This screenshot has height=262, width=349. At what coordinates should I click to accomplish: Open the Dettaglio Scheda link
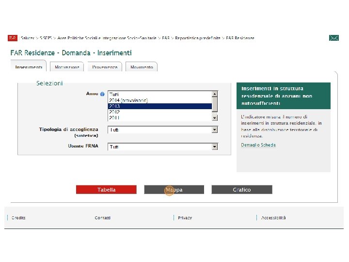click(258, 145)
